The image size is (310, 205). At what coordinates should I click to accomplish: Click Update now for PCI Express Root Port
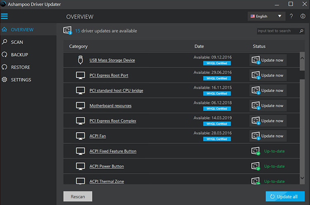pos(268,75)
